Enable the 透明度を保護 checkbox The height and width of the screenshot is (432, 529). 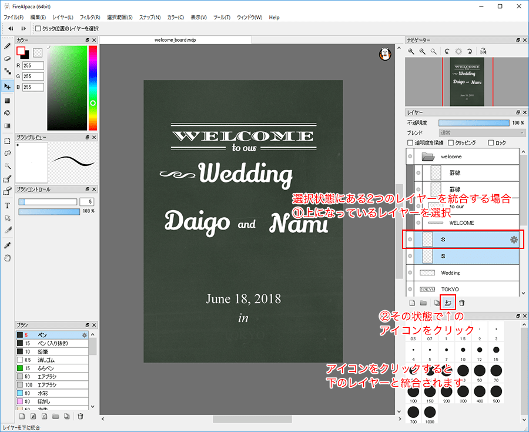tap(410, 143)
